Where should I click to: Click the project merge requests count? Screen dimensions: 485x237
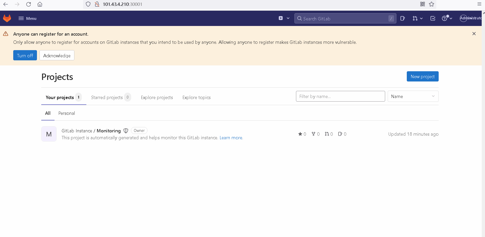[329, 134]
